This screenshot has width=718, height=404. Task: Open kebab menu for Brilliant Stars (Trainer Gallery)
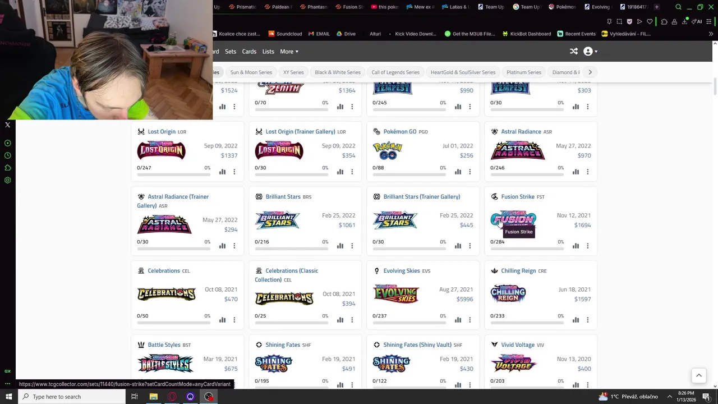[x=470, y=246]
